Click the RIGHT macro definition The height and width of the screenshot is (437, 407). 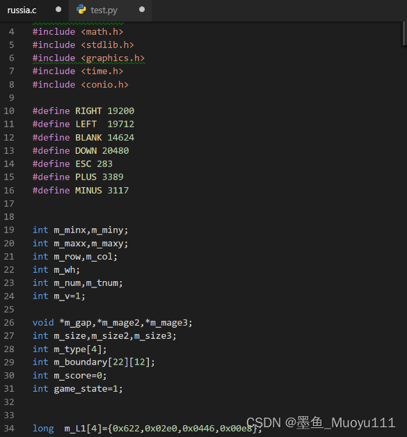[88, 111]
